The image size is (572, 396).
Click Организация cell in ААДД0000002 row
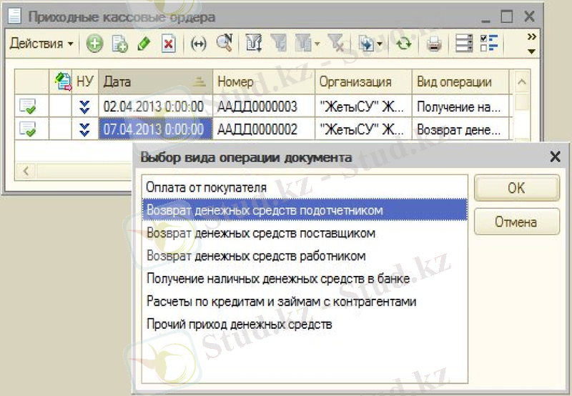coord(363,129)
